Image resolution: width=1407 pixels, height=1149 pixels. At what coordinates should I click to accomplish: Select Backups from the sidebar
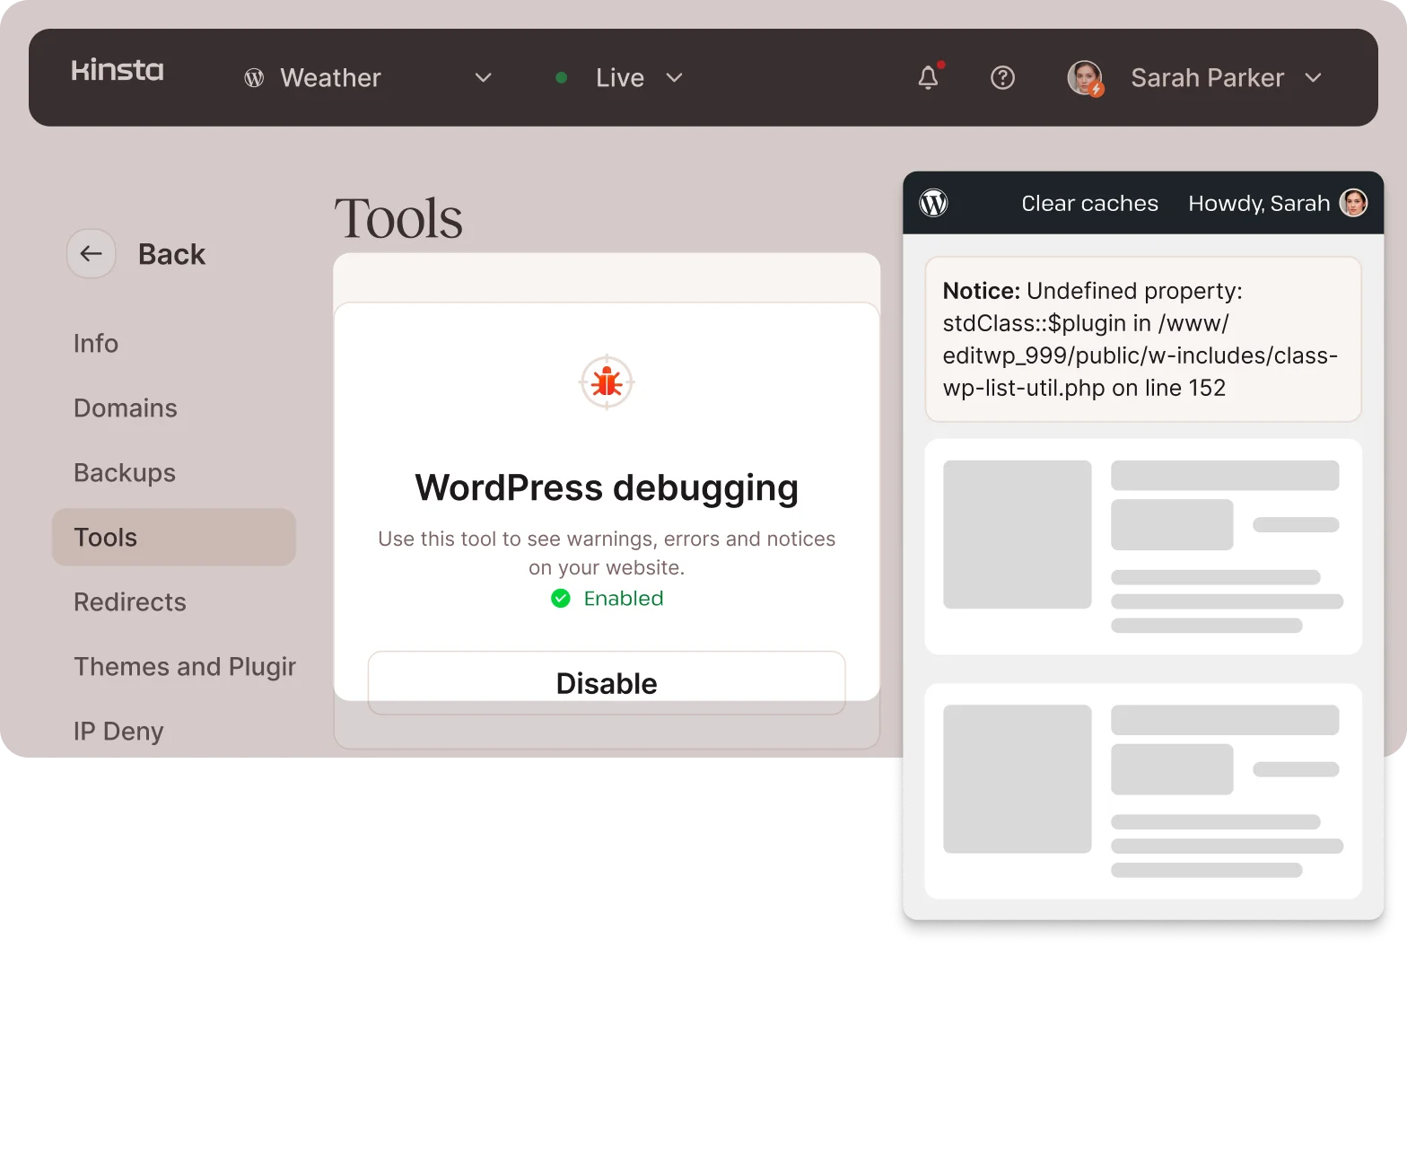[125, 473]
